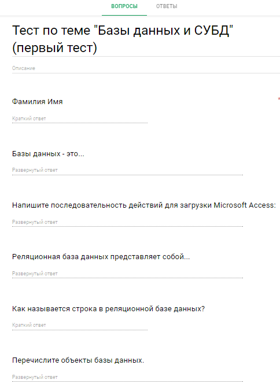The height and width of the screenshot is (387, 280).
Task: Click the (первый тест) line of the title
Action: pos(54,47)
